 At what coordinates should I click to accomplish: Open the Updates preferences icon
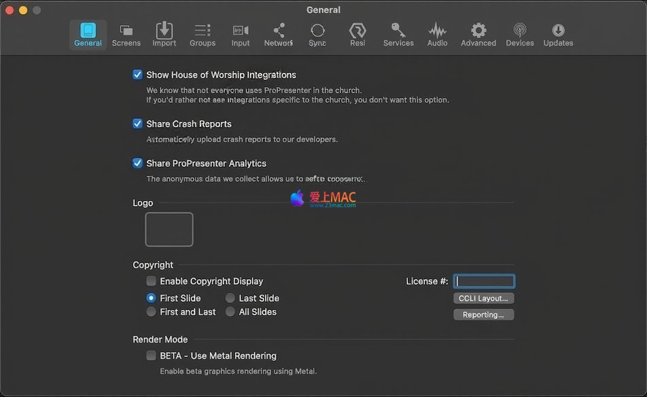coord(558,31)
